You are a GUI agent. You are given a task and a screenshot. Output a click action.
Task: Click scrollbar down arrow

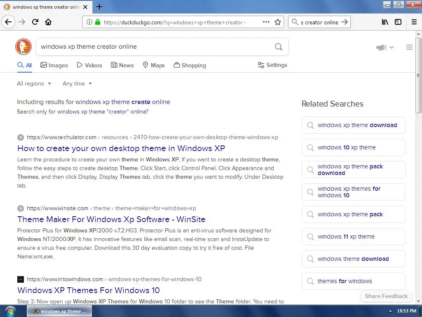tap(418, 301)
